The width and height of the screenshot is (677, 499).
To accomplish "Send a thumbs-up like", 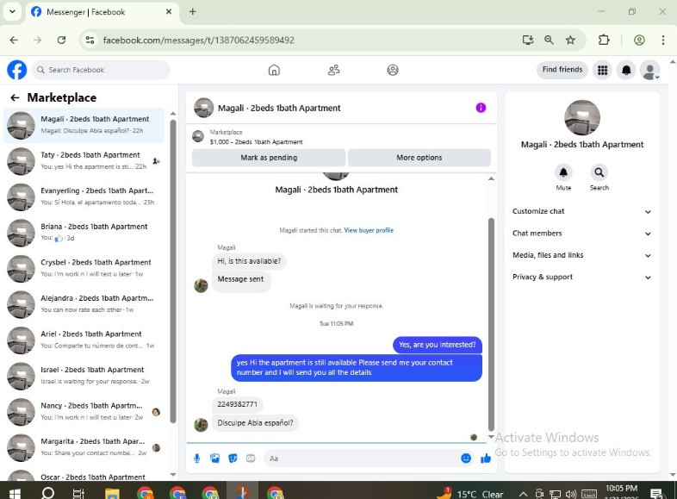I will click(486, 458).
